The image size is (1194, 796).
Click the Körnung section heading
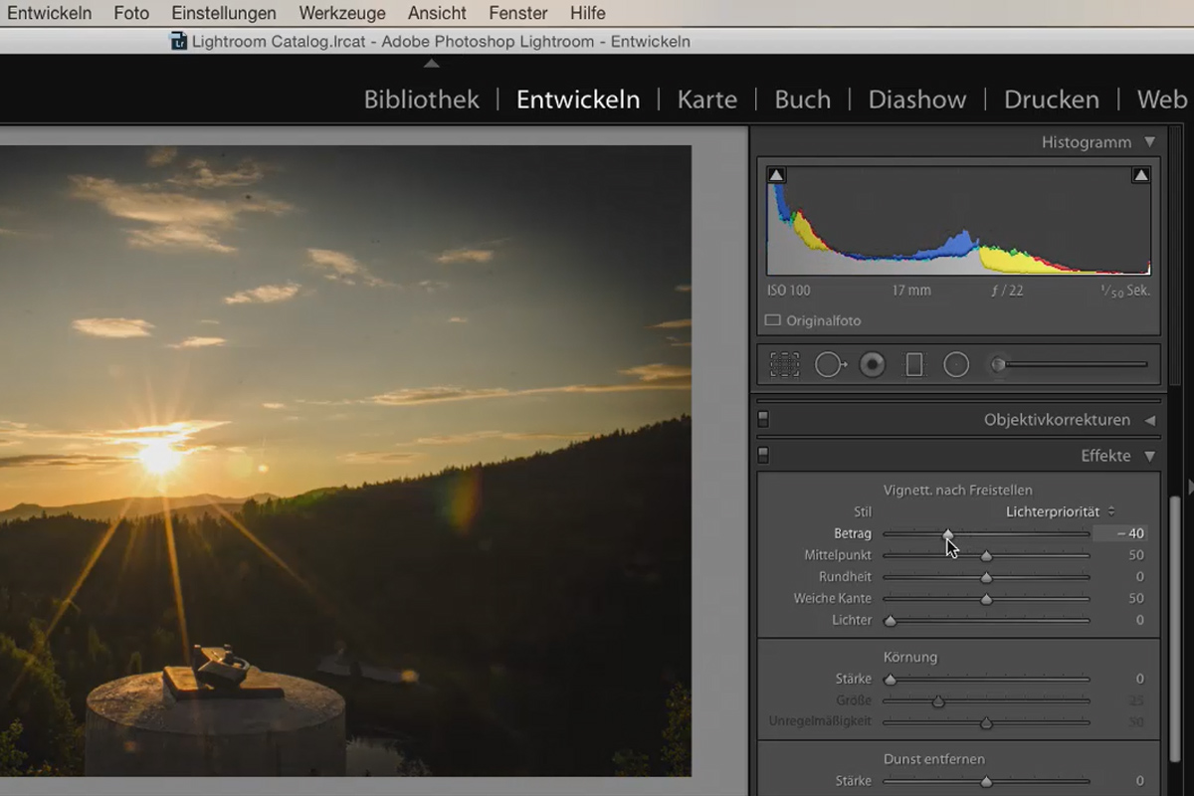(910, 657)
